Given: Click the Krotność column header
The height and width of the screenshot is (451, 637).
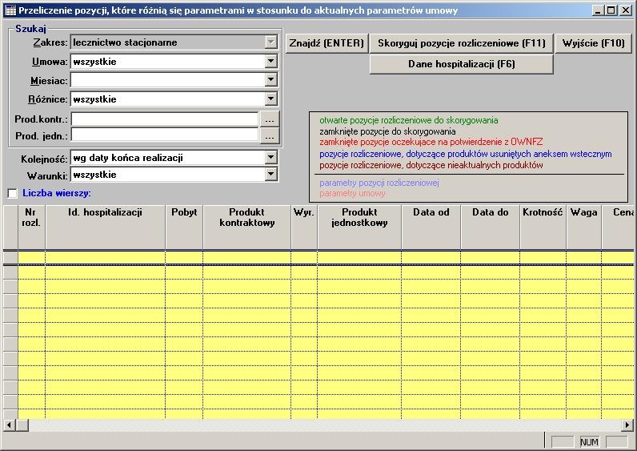Looking at the screenshot, I should pos(543,227).
